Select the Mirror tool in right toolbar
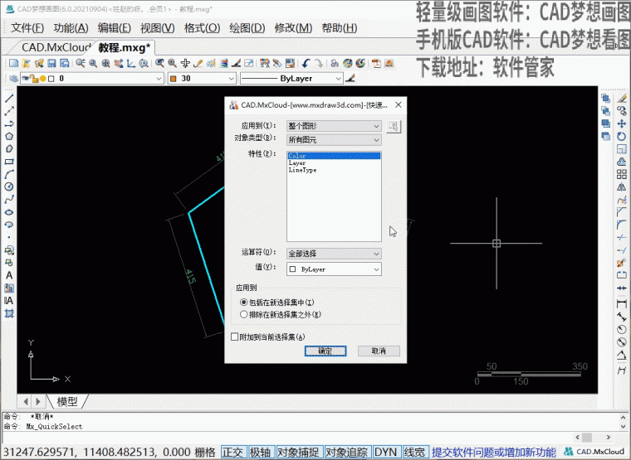 622,186
